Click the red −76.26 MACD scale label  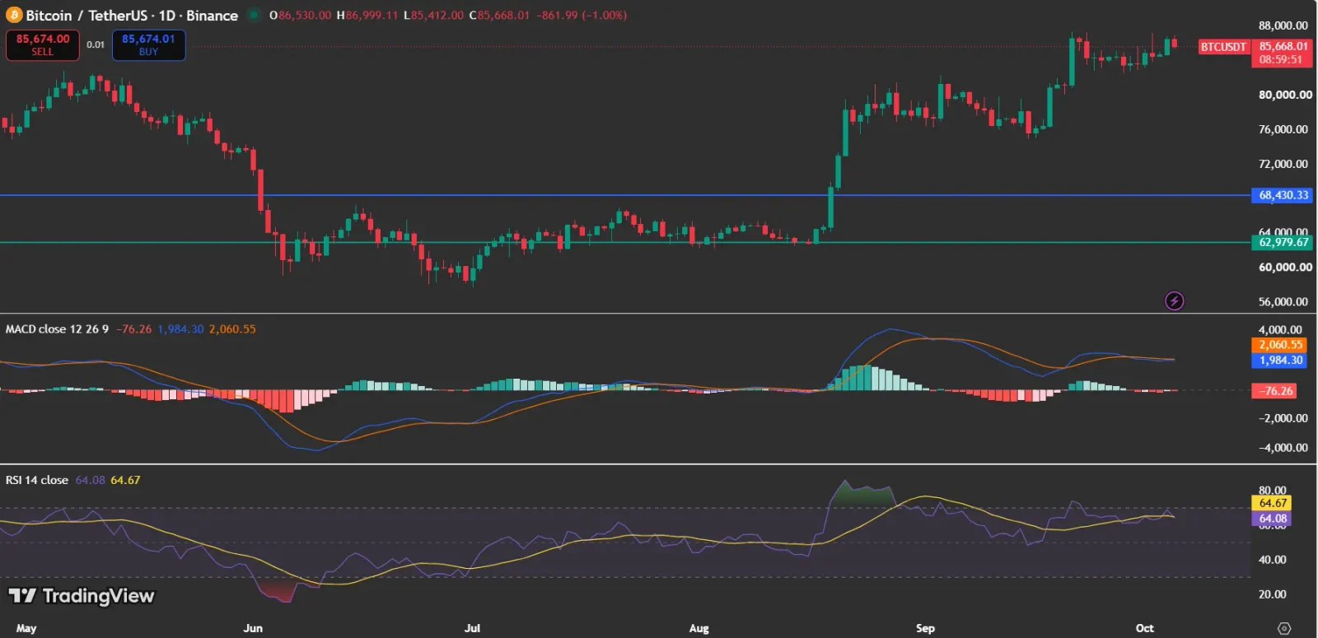coord(1275,391)
